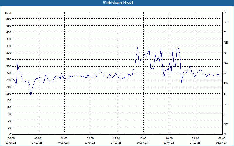Select the 300 y-axis value
Image resolution: width=234 pixels, height=146 pixels.
click(9, 67)
